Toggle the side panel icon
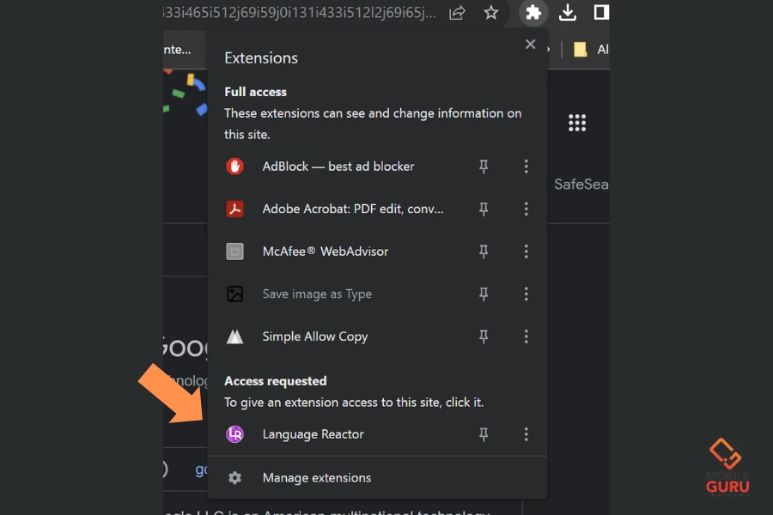Viewport: 773px width, 515px height. click(x=601, y=13)
